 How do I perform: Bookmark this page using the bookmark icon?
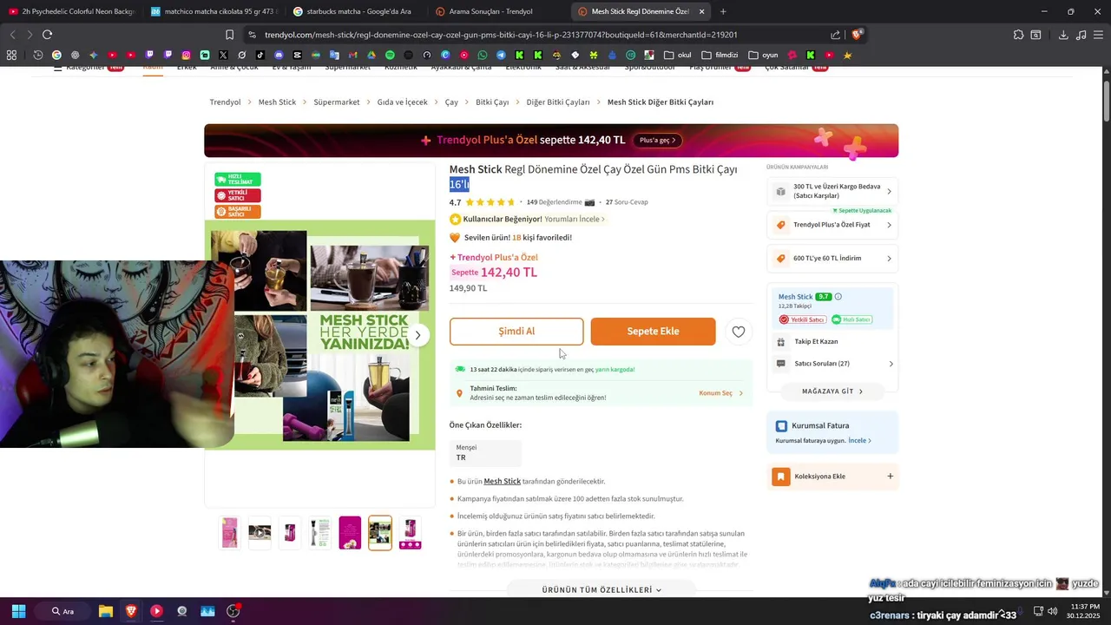click(229, 35)
